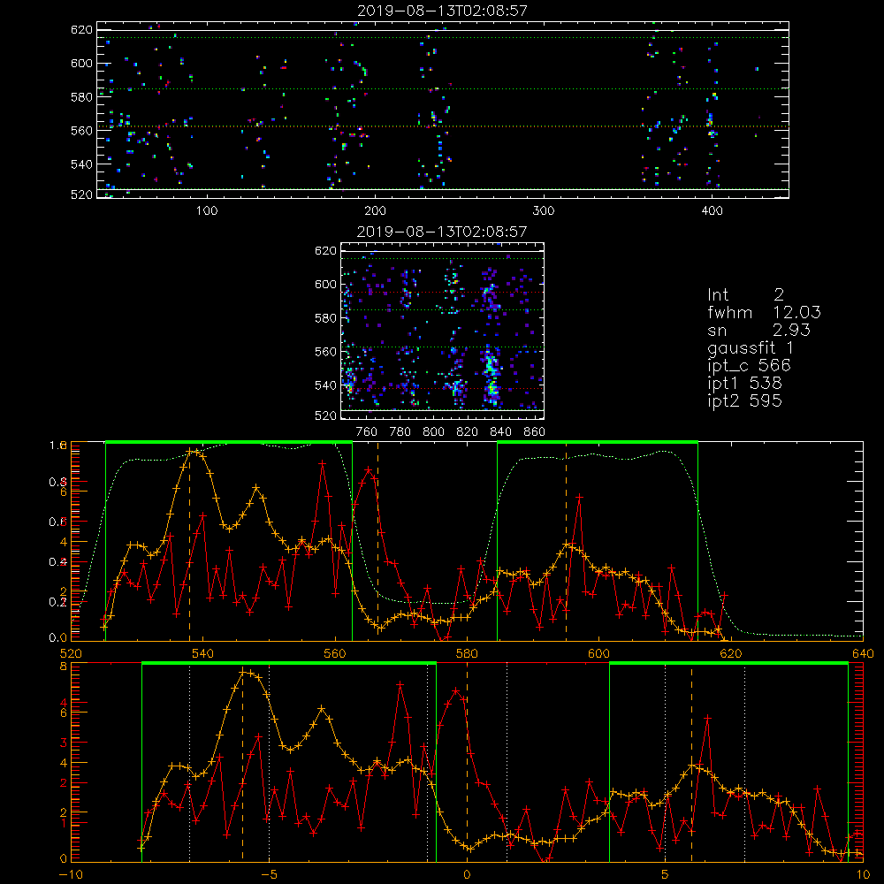
Task: Click x-axis label 640 under the upper line plot
Action: pos(863,654)
